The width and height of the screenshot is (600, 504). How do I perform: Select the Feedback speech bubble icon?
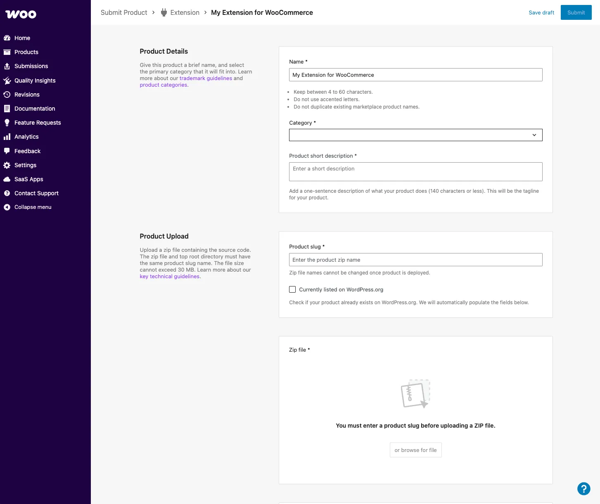[x=7, y=151]
